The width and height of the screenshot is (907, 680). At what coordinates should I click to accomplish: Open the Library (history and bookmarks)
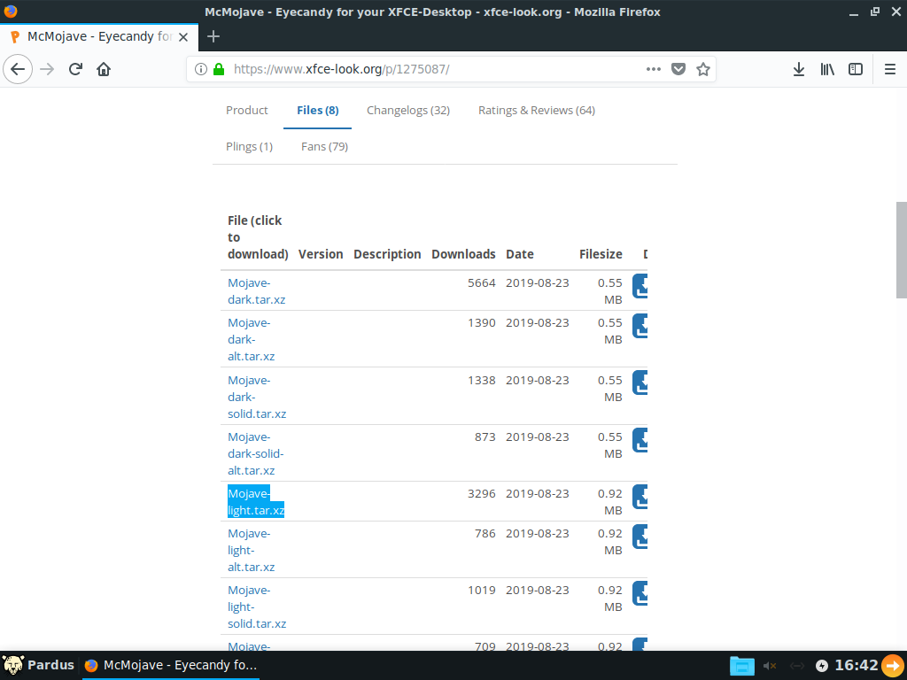click(827, 69)
